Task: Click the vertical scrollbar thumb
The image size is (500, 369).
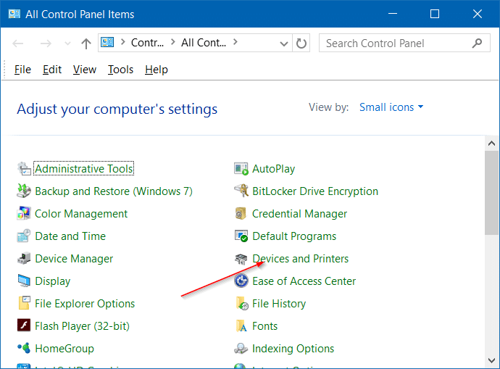Action: pos(491,193)
